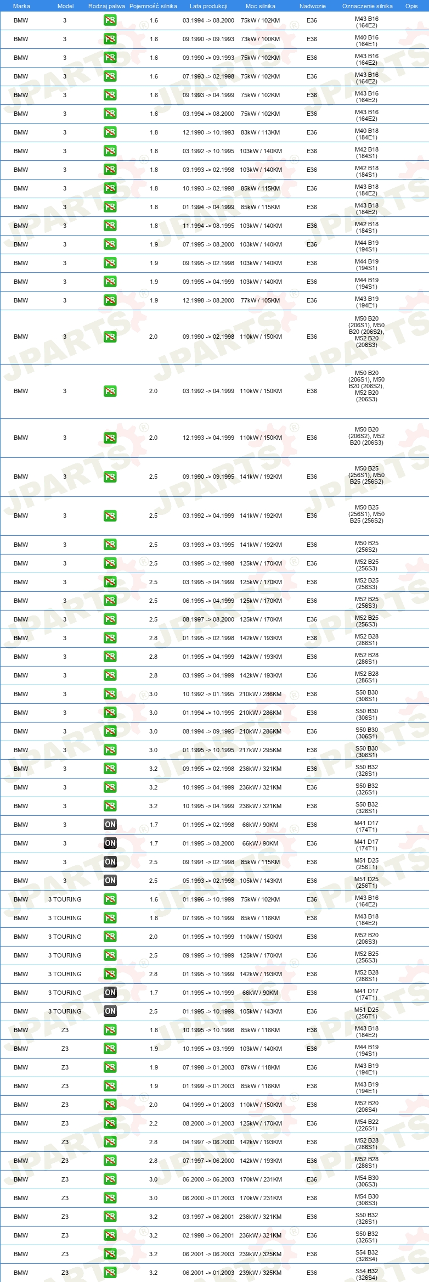
Task: Click the PB icon in the 03.1993 -> 03.1995 row
Action: 110,545
